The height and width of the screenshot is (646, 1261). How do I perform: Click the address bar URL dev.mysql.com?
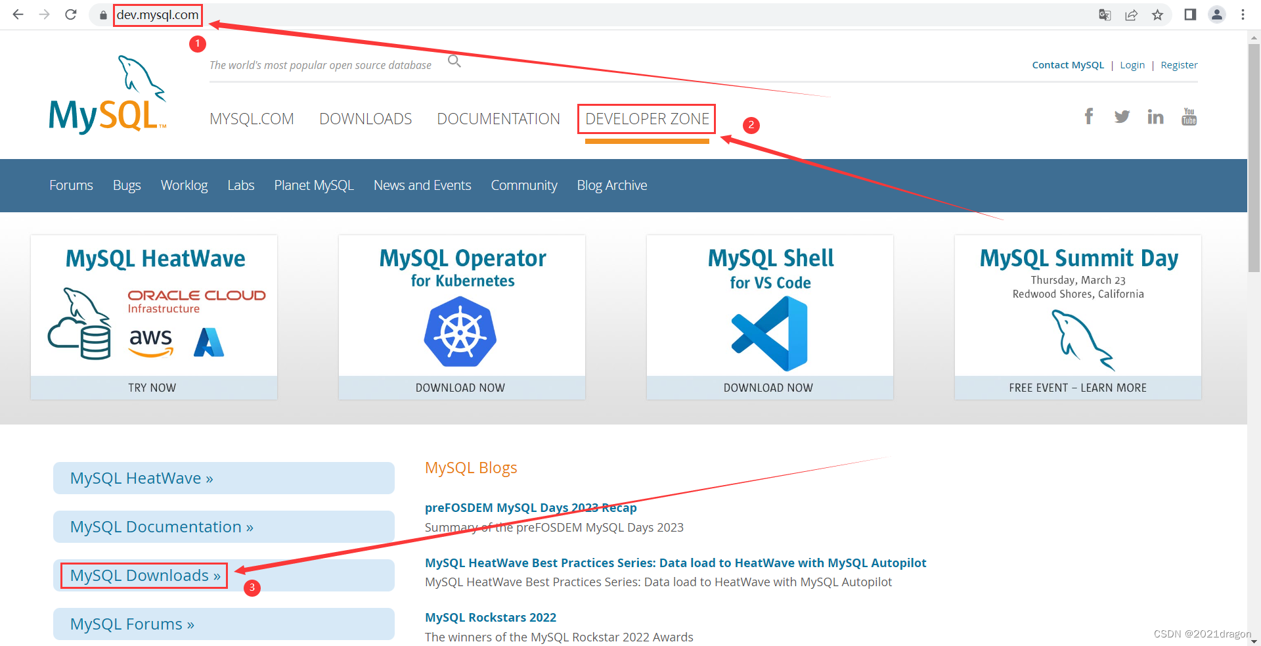158,15
